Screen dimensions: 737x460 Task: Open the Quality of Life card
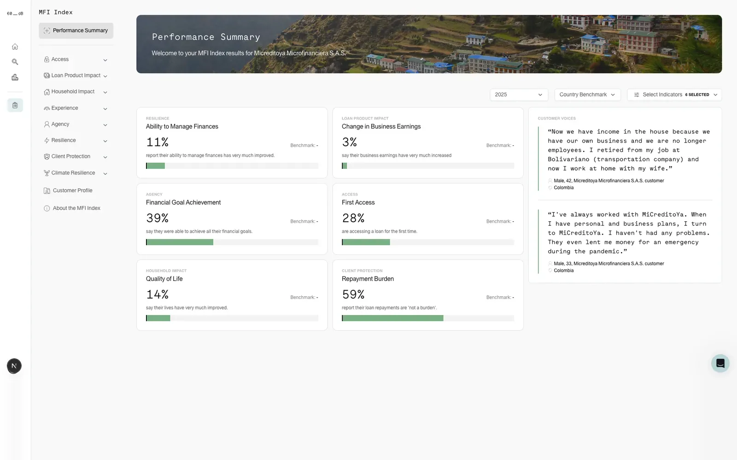232,295
